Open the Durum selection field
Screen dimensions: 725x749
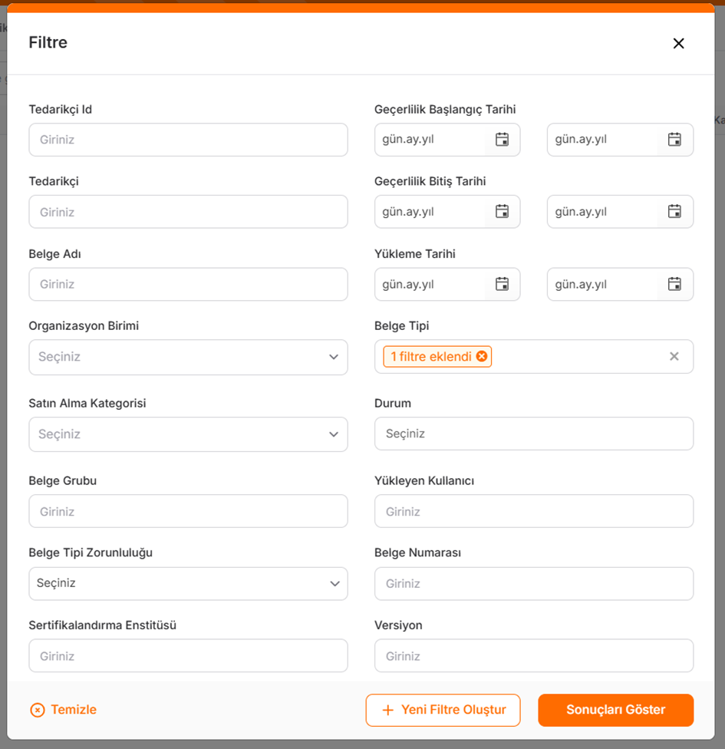[x=534, y=434]
